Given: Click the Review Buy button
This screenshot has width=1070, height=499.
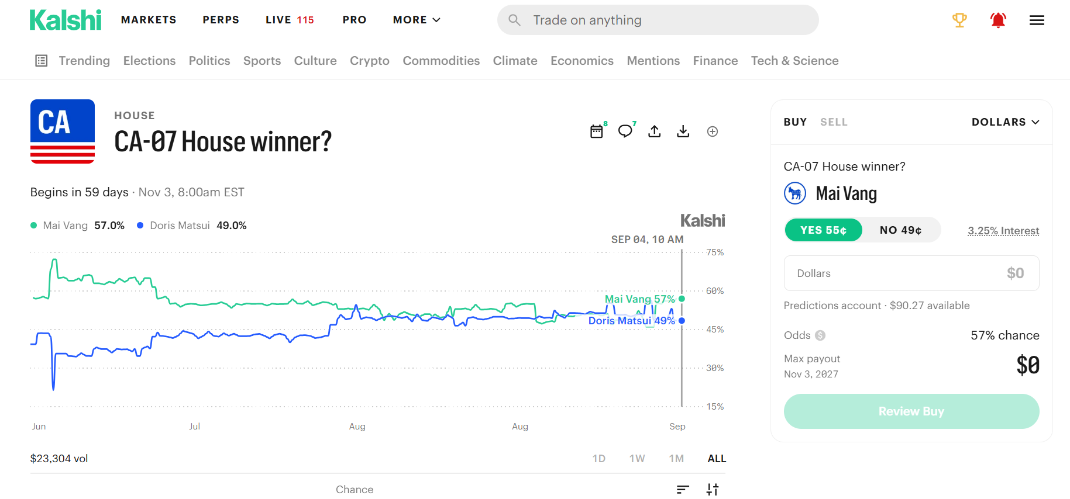Looking at the screenshot, I should 911,411.
